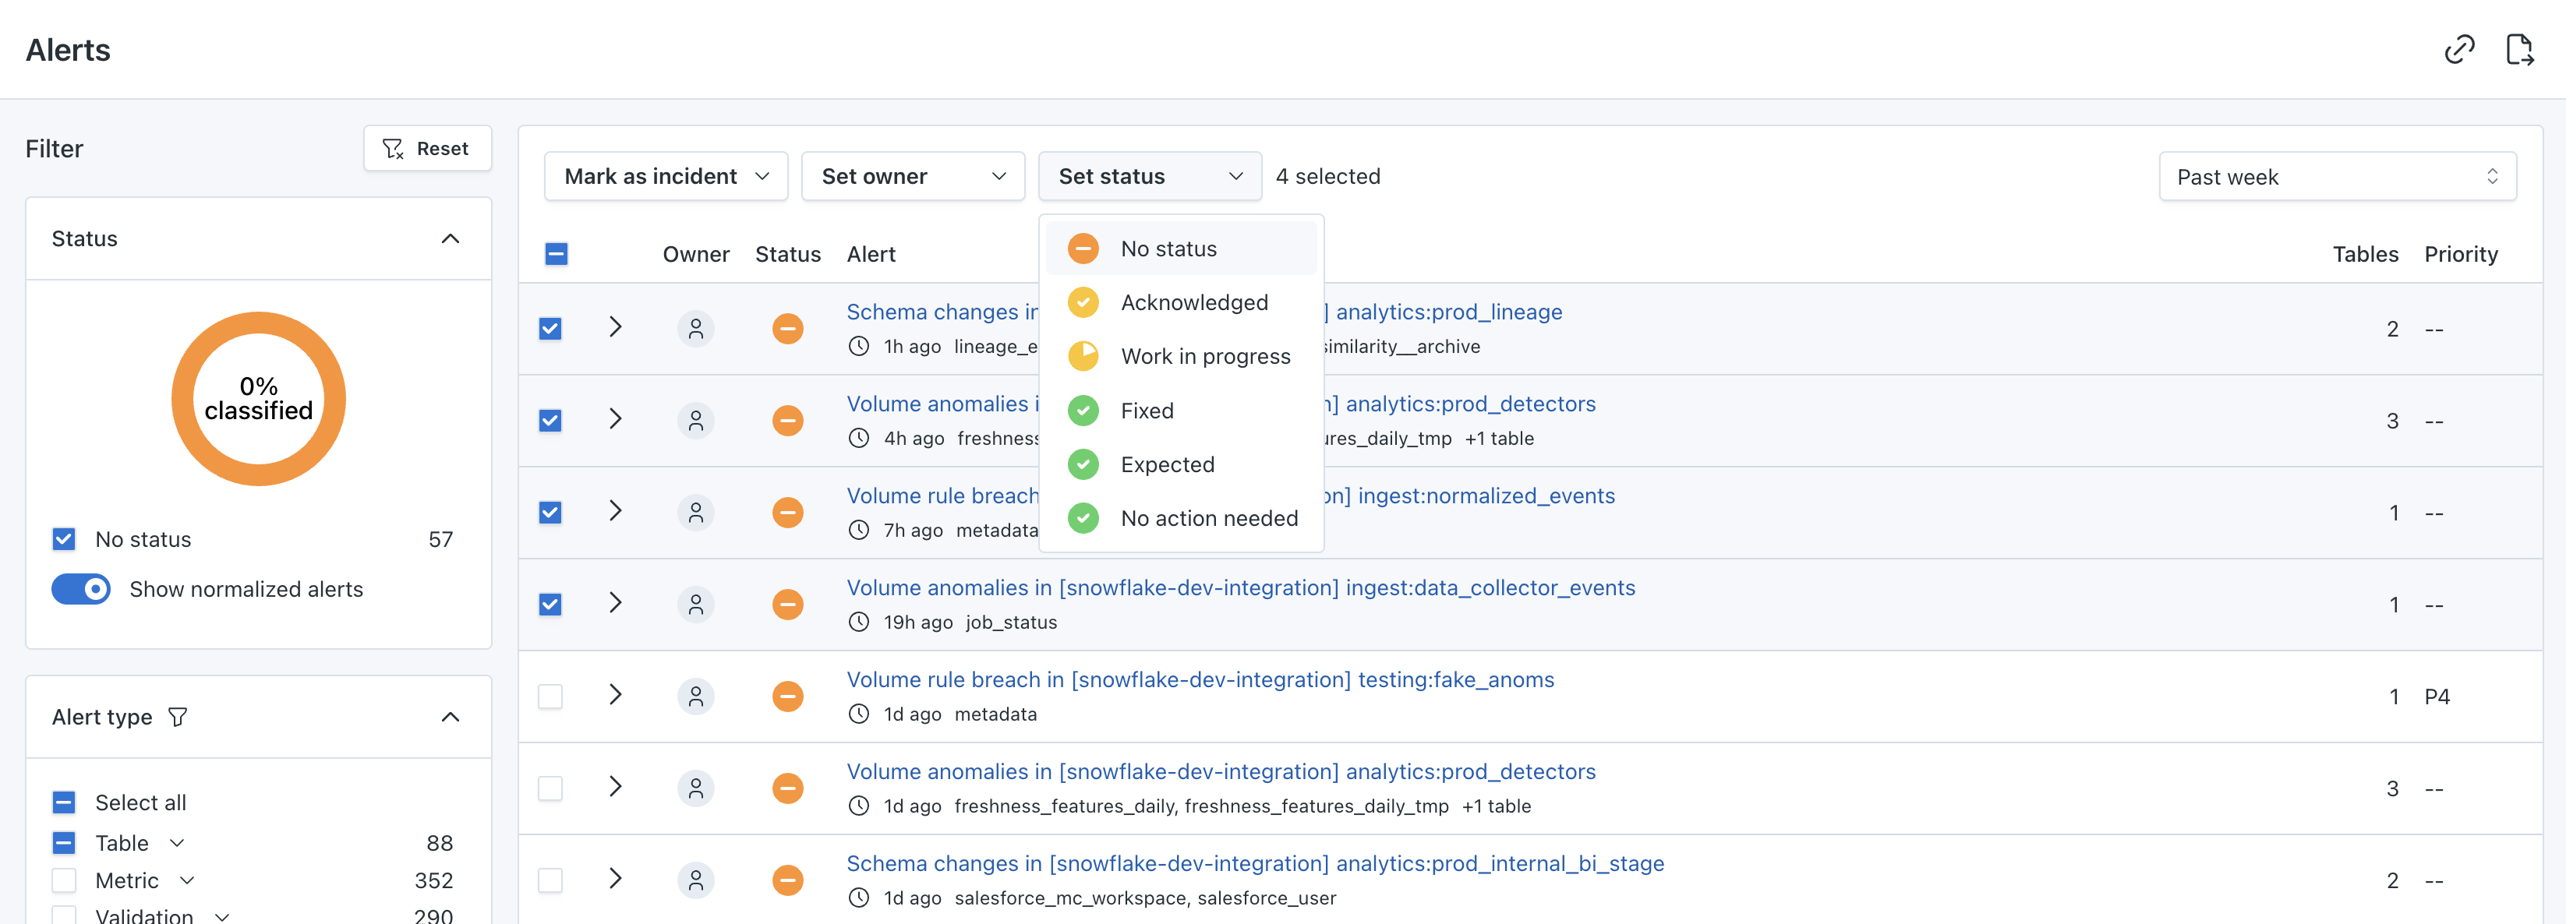
Task: Toggle Show normalized alerts switch
Action: click(82, 588)
